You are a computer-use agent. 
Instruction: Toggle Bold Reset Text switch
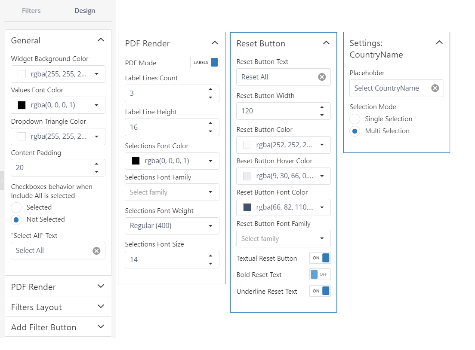tap(320, 274)
